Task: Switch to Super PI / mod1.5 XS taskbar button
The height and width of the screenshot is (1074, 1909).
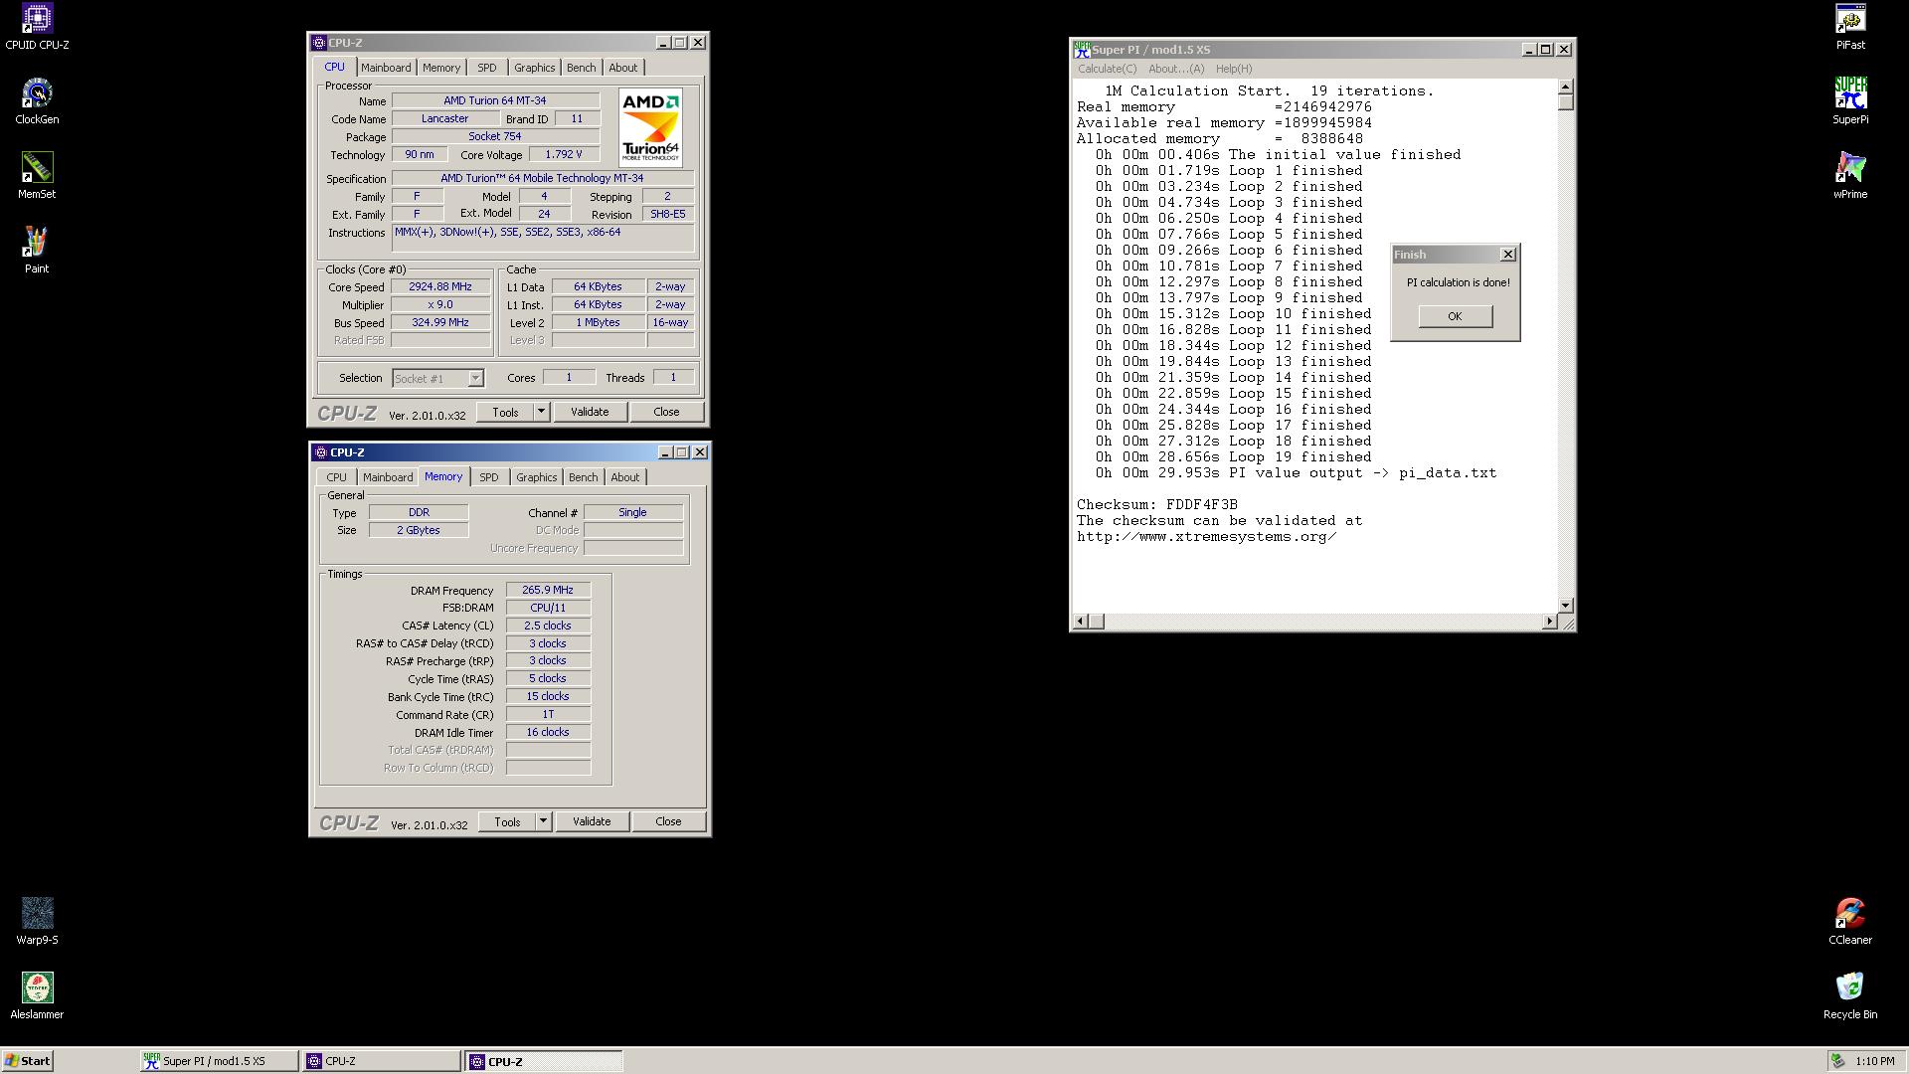Action: point(219,1061)
